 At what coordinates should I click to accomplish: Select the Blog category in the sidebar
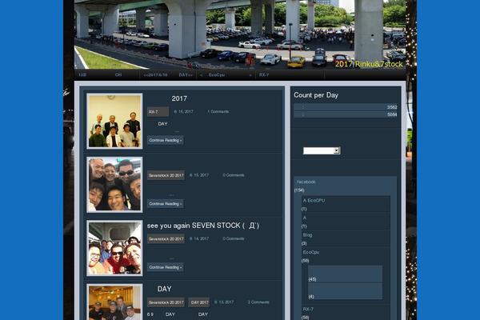point(307,235)
